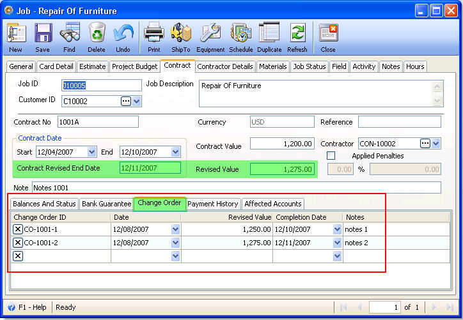463x320 pixels.
Task: Remove change order CO-1001-1 with its X box
Action: (x=18, y=229)
